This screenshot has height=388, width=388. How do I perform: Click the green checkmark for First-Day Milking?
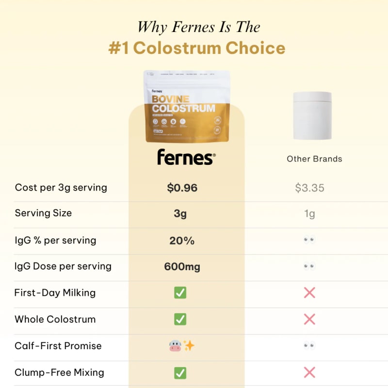click(180, 292)
